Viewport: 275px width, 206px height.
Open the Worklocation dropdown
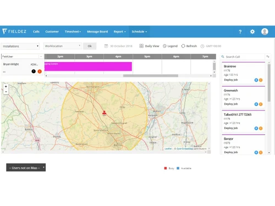click(63, 46)
